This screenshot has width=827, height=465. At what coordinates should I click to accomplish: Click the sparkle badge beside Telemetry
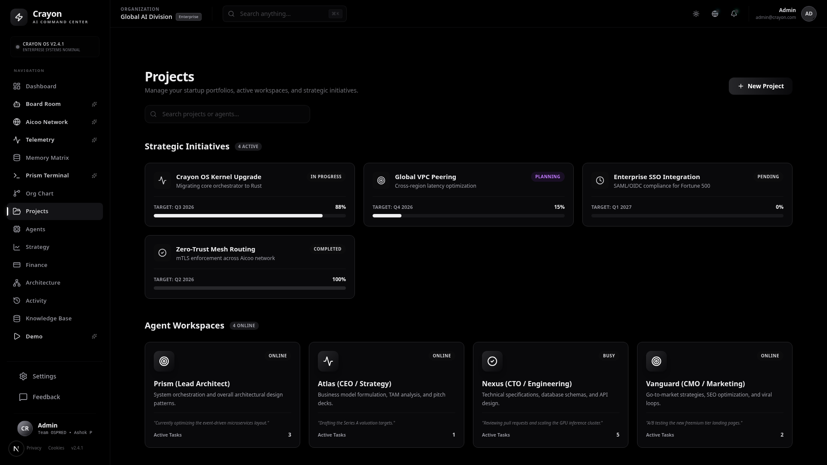tap(94, 140)
